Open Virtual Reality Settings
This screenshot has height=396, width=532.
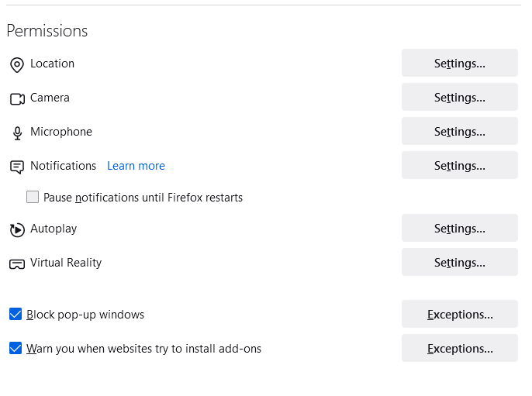tap(460, 263)
